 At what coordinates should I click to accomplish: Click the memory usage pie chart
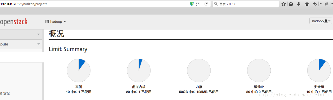(199, 70)
